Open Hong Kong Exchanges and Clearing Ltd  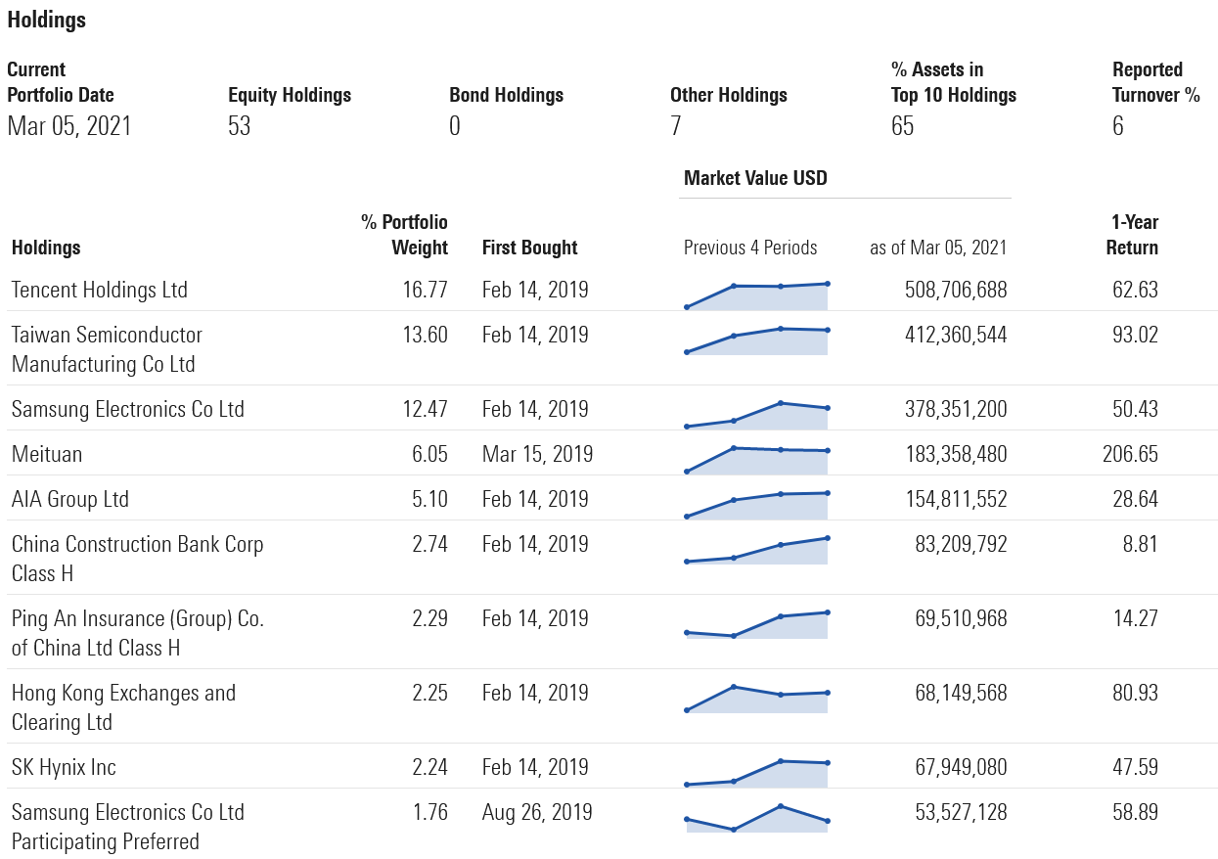123,707
